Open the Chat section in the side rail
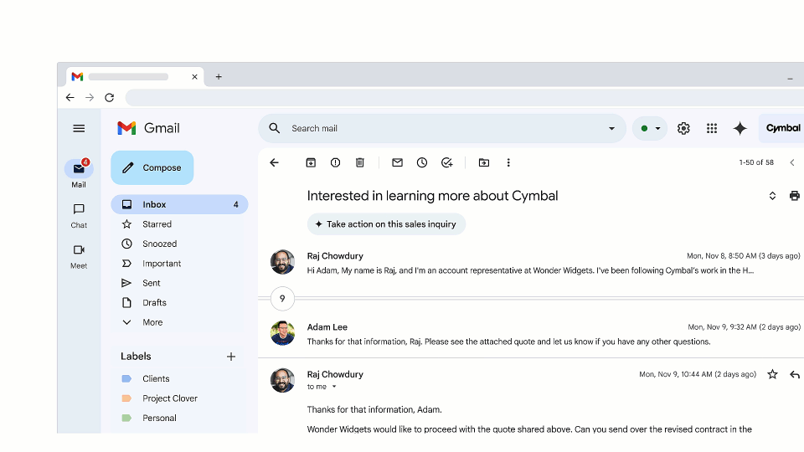The image size is (804, 452). (x=79, y=216)
